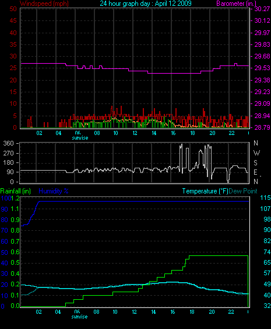Click the green 'Rainfall (in)' axis title

point(16,191)
